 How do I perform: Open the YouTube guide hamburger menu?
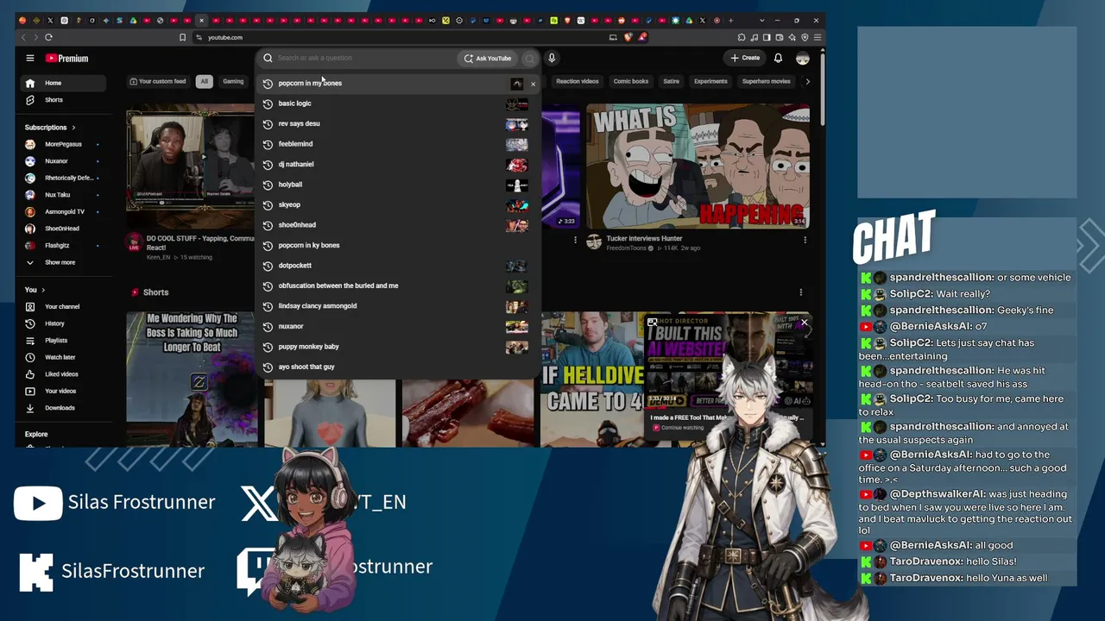coord(30,59)
